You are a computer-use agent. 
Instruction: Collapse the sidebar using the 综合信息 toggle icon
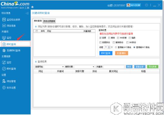pyautogui.click(x=27, y=13)
